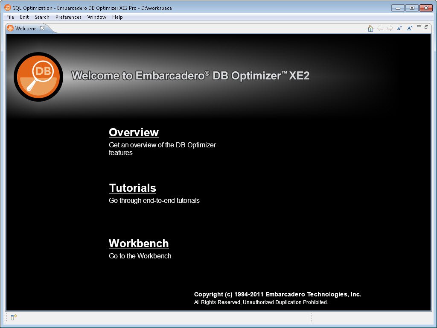This screenshot has height=328, width=437.
Task: Maximize the application window
Action: [x=412, y=8]
